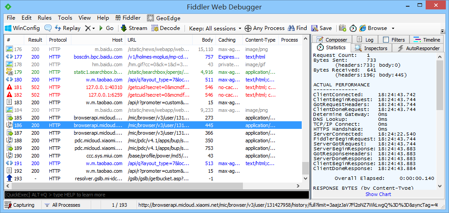The height and width of the screenshot is (213, 449).
Task: Click warning icon of session 182
Action: [x=9, y=94]
